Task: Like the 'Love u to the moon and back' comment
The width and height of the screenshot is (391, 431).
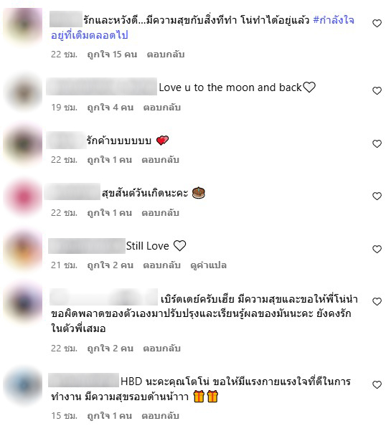Action: [377, 90]
